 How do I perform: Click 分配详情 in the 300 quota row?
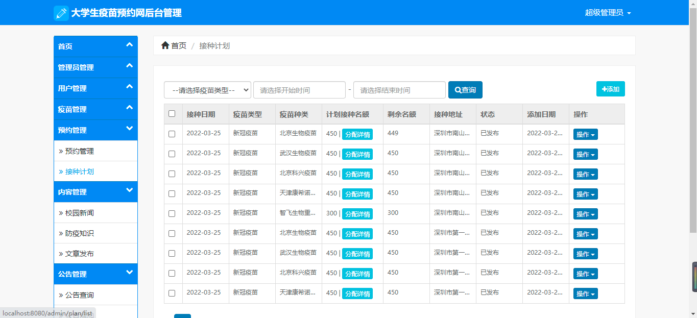point(357,214)
